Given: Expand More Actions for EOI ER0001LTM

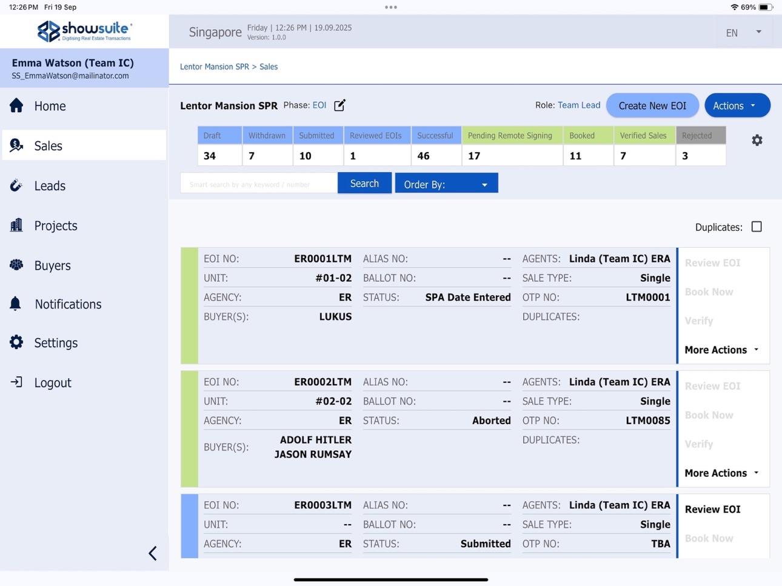Looking at the screenshot, I should coord(722,350).
